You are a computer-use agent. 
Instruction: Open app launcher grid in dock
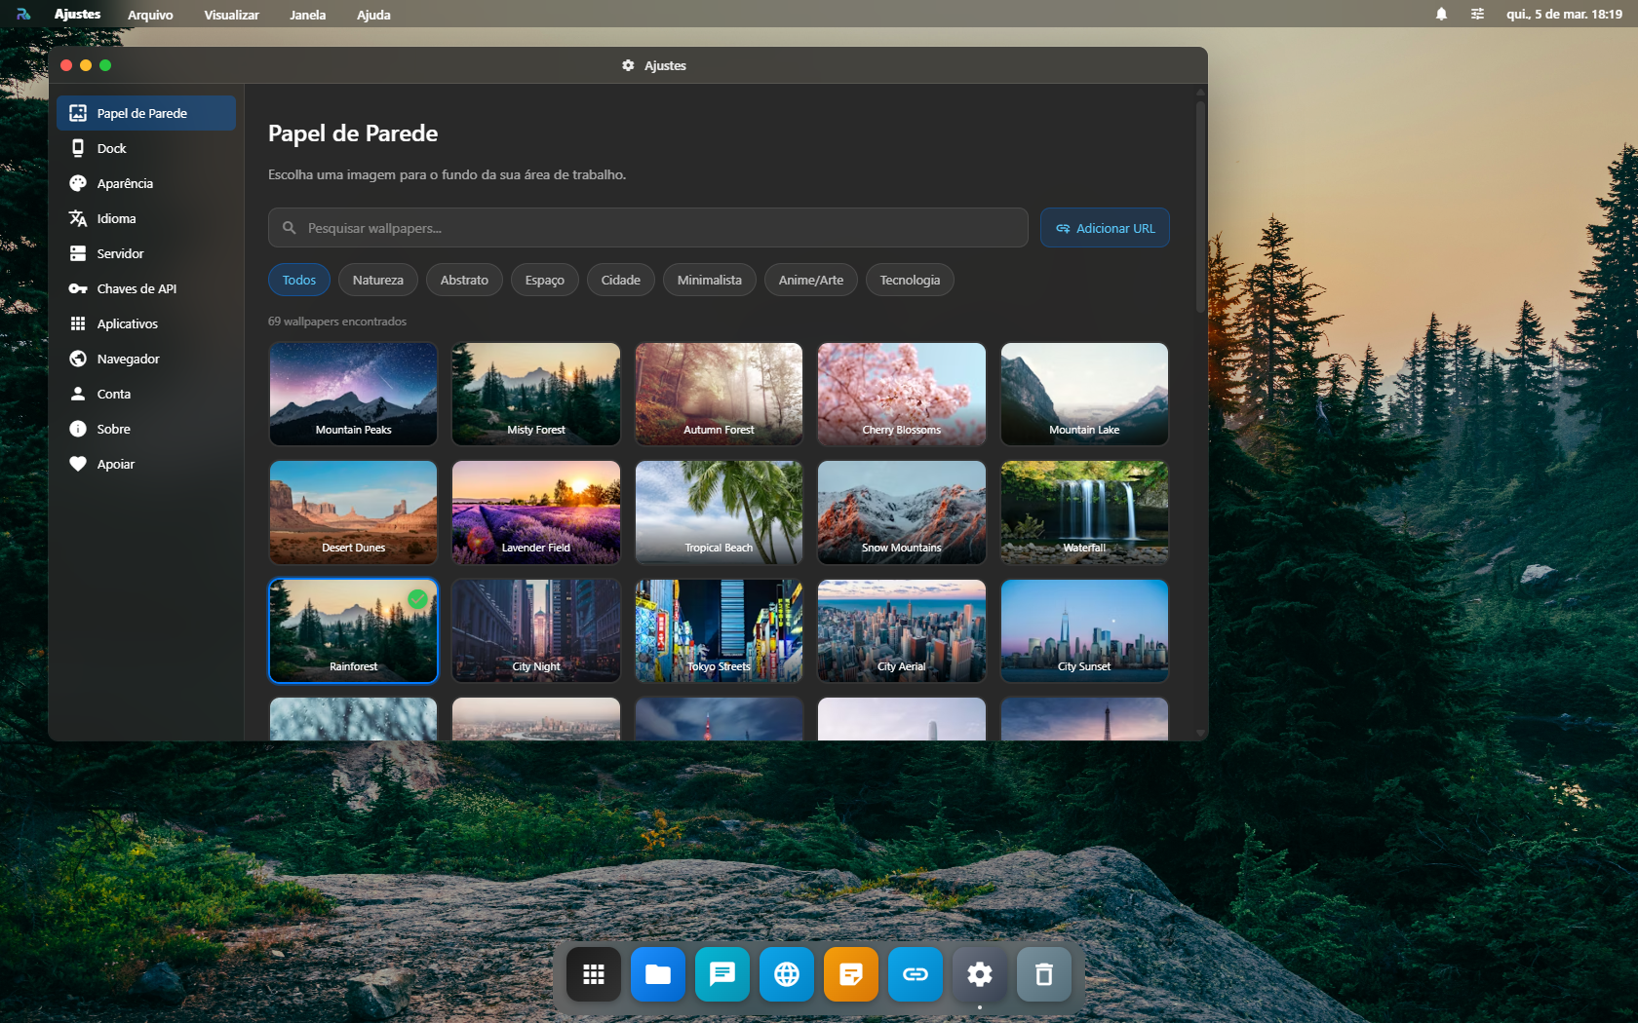(593, 973)
